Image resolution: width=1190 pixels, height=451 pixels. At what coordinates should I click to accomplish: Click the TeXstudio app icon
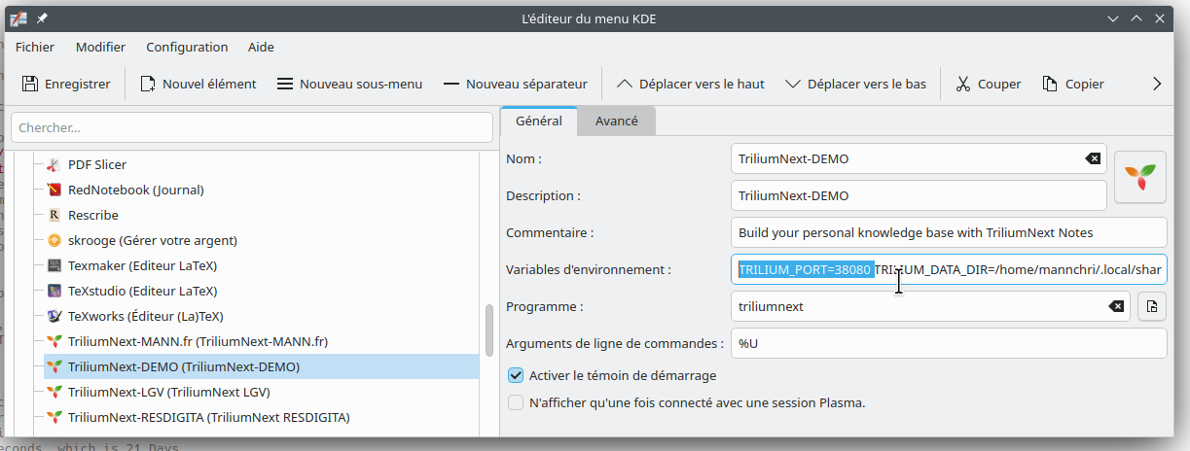click(x=54, y=291)
